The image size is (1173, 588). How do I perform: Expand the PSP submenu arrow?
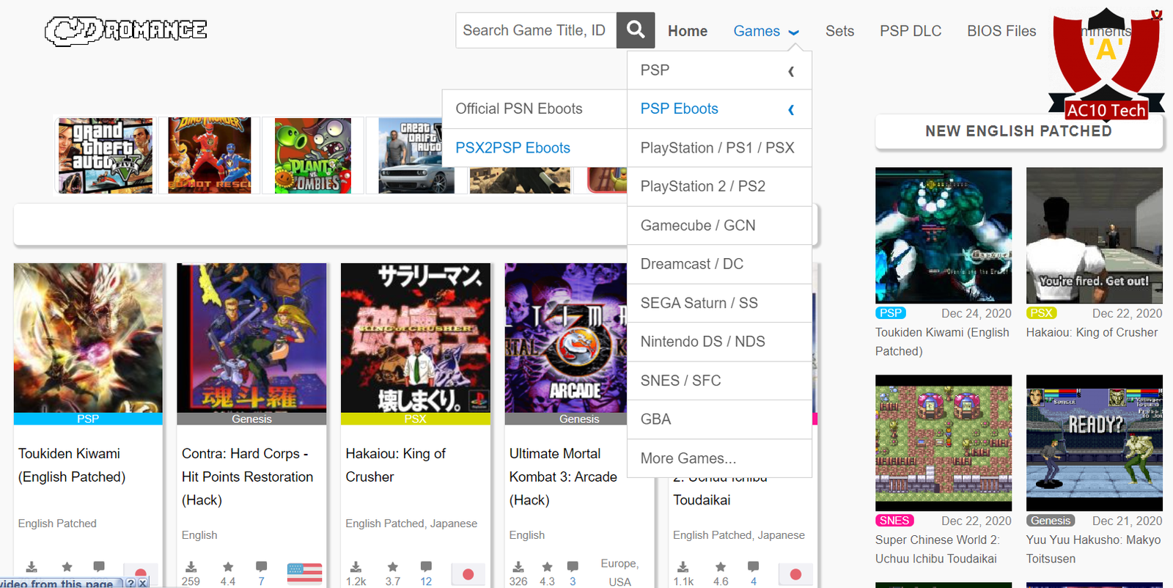pyautogui.click(x=791, y=71)
